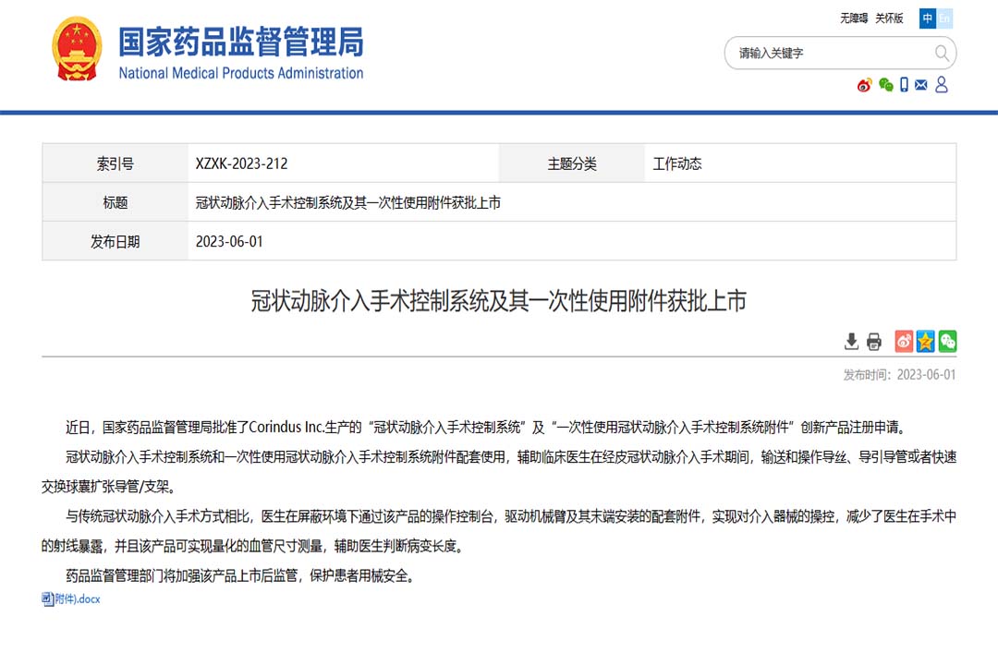This screenshot has height=665, width=998.
Task: Click the paragraph mentioning Corindus Inc.
Action: pyautogui.click(x=486, y=427)
